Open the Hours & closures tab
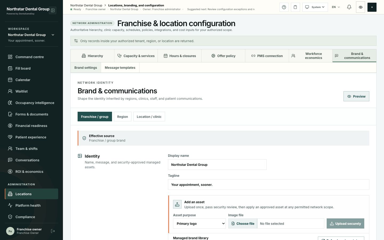This screenshot has height=240, width=384. (180, 56)
